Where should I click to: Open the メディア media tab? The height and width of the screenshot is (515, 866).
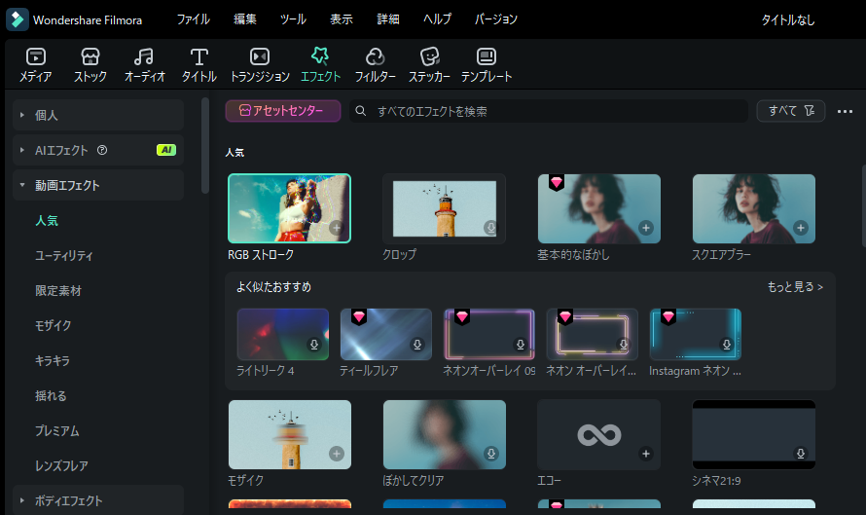coord(36,65)
